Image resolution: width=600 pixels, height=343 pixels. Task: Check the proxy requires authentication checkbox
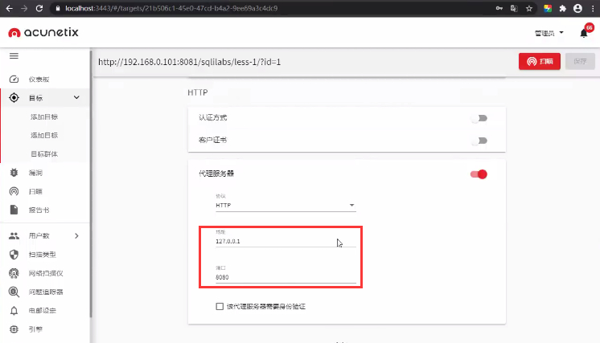(220, 306)
